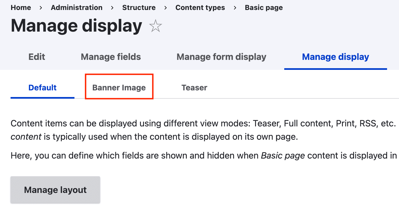The height and width of the screenshot is (214, 399).
Task: Switch to the Edit tab
Action: (37, 57)
